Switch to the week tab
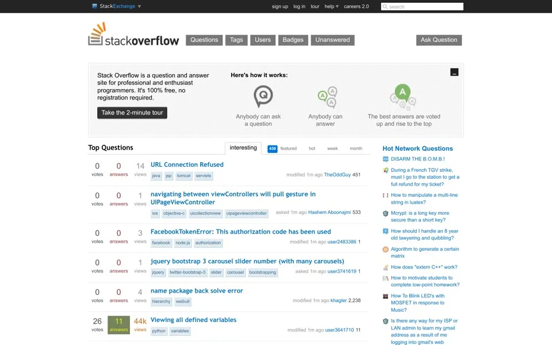The image size is (552, 345). pyautogui.click(x=332, y=148)
